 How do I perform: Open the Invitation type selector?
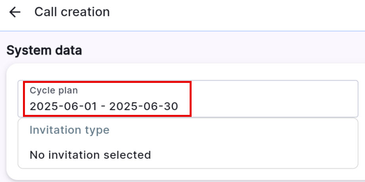(188, 143)
